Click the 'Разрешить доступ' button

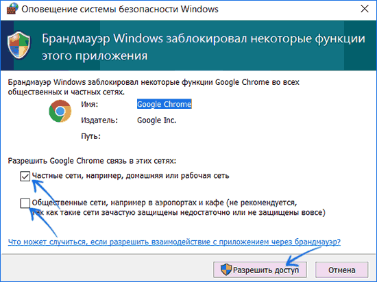(260, 270)
